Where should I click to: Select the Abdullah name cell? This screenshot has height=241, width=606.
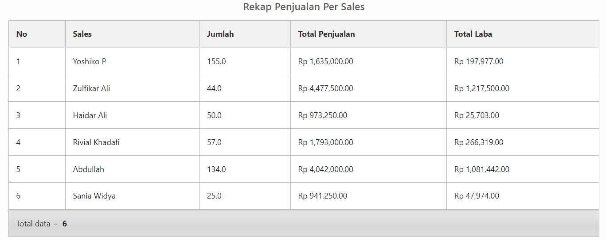89,169
